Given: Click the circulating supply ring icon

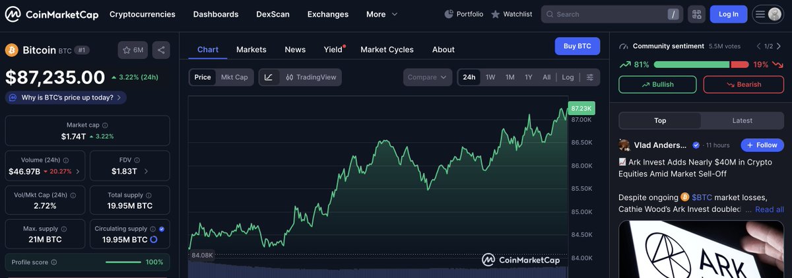Looking at the screenshot, I should (x=154, y=240).
